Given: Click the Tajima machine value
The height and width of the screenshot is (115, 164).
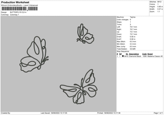Looking at the screenshot, I should click(x=133, y=17).
